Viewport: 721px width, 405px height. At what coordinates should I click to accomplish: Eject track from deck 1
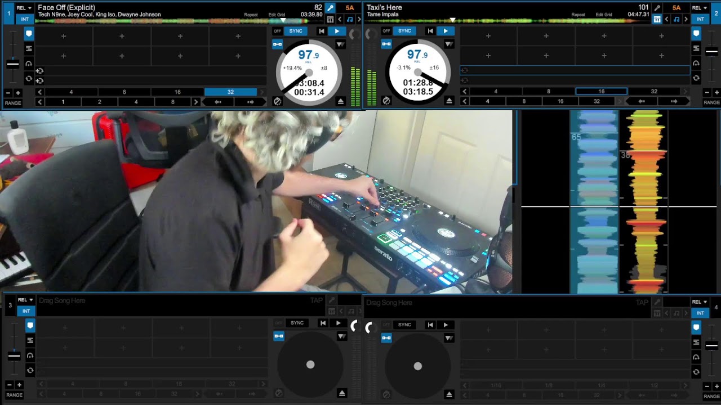[x=340, y=101]
